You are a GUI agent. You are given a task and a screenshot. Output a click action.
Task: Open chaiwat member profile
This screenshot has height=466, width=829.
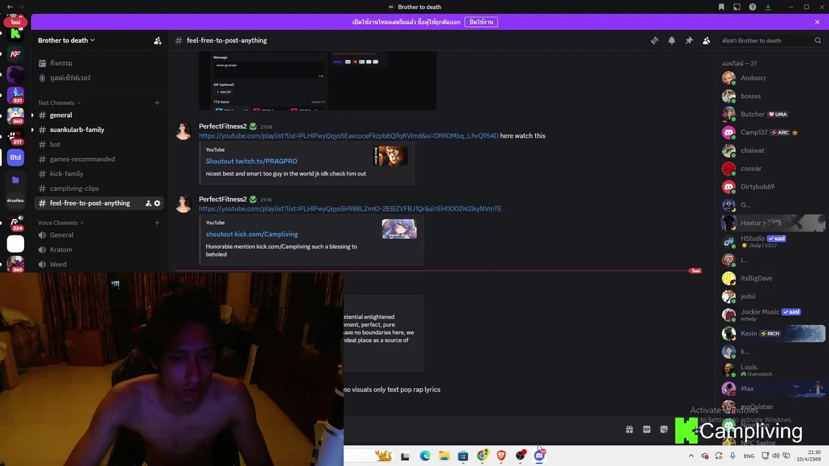(x=772, y=150)
